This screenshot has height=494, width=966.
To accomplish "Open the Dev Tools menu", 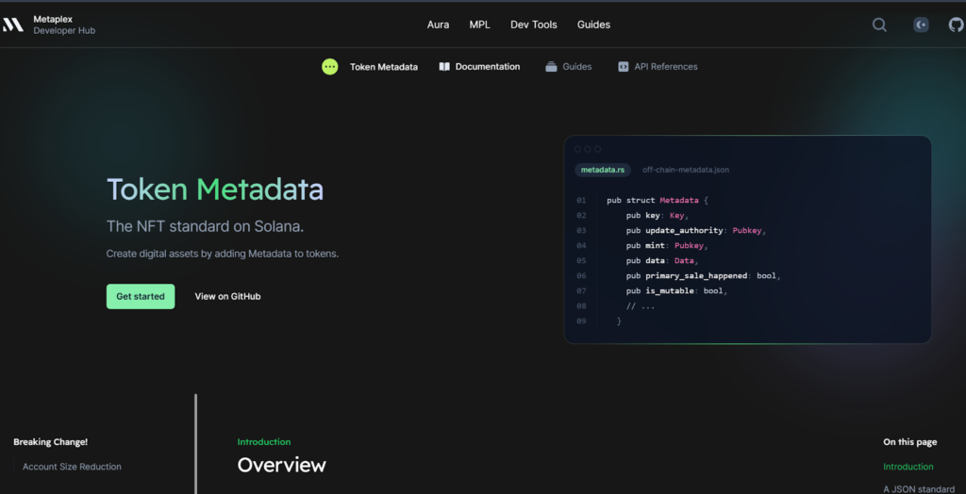I will click(534, 25).
